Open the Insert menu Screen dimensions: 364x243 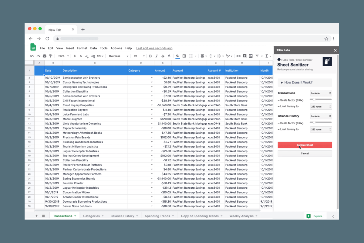[70, 48]
